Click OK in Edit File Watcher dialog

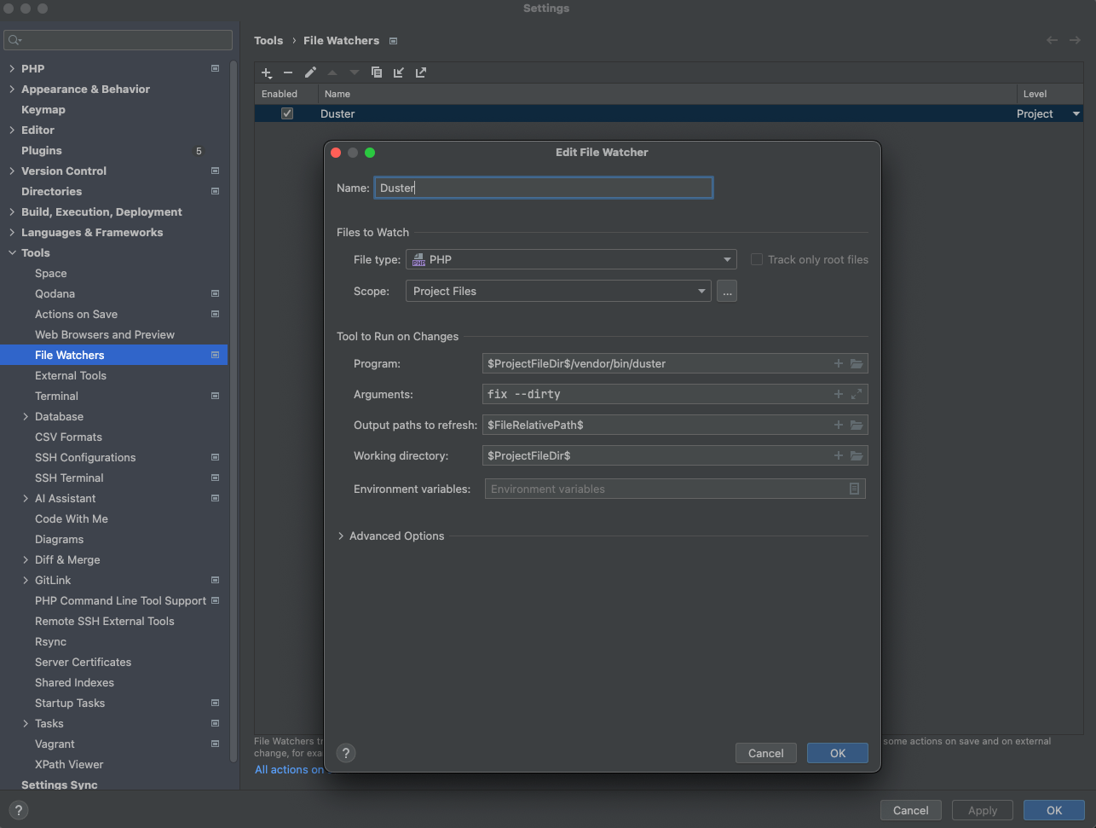click(837, 753)
